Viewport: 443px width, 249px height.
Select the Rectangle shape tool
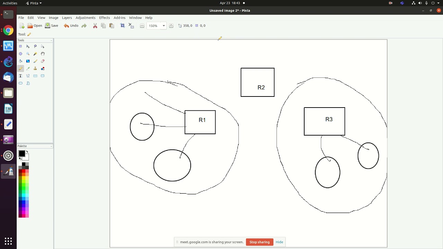pyautogui.click(x=35, y=76)
